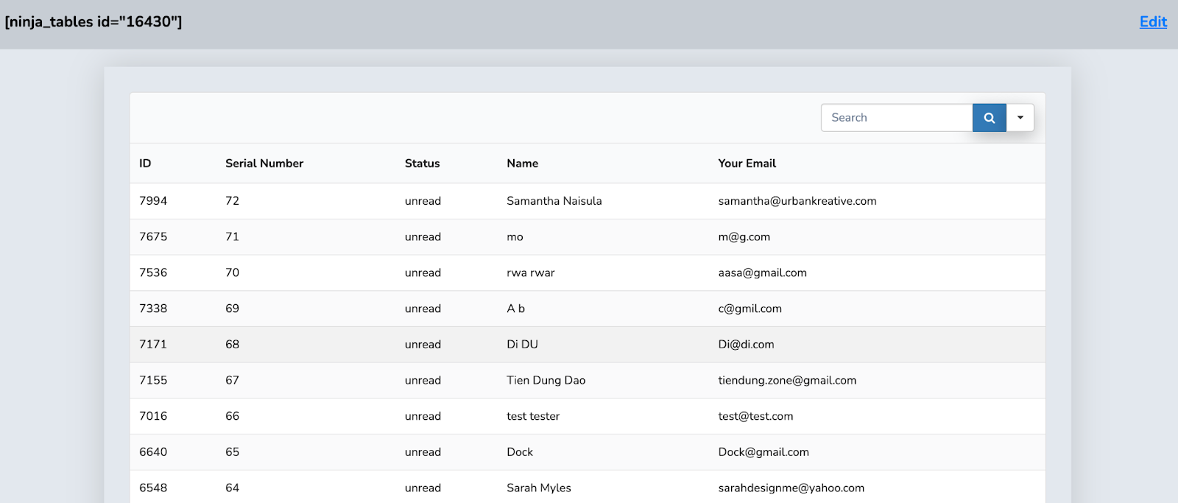The image size is (1178, 503).
Task: Click the ninja_tables shortcode text
Action: click(x=94, y=22)
